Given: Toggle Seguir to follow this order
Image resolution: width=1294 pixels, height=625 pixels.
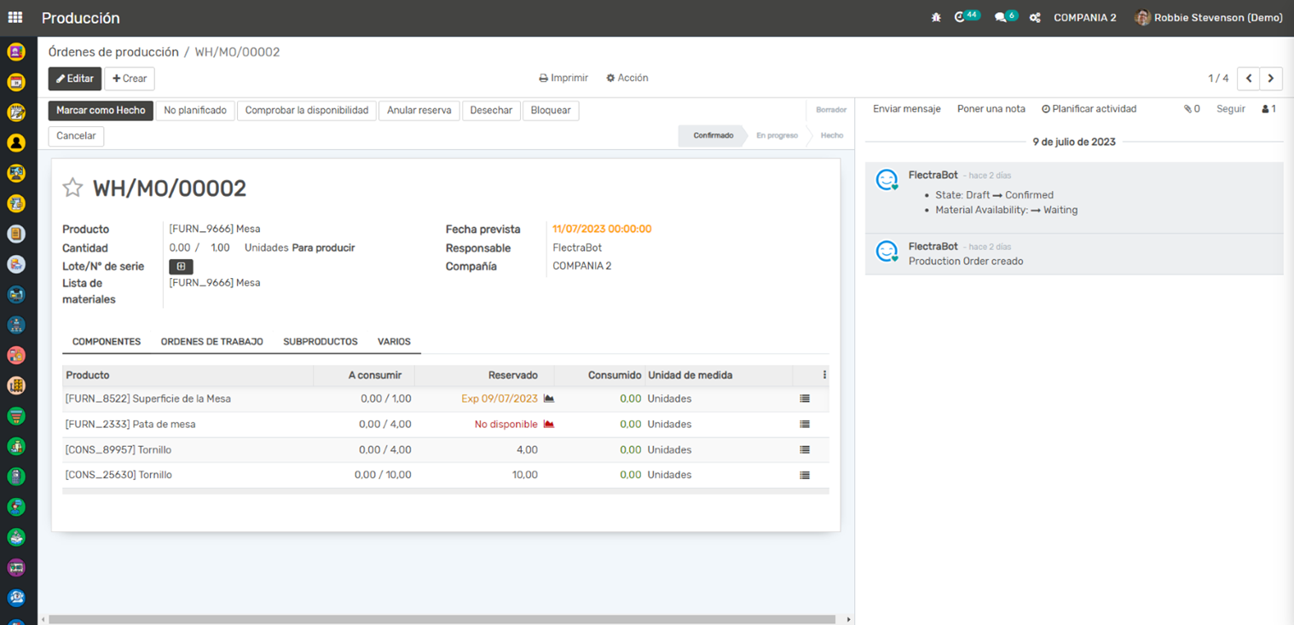Looking at the screenshot, I should 1230,109.
